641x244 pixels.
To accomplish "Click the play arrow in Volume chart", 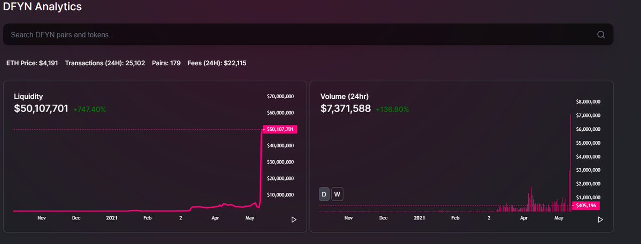I will point(600,219).
